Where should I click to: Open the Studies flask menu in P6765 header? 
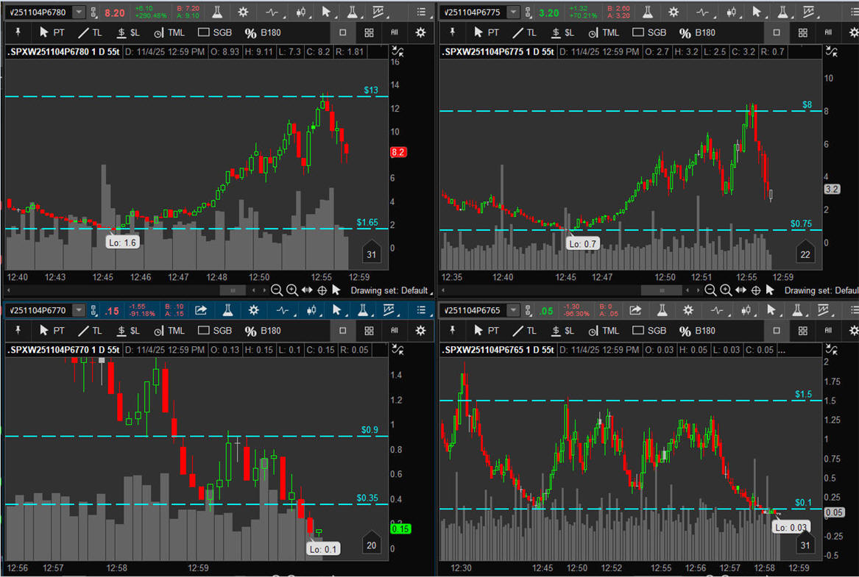coord(661,310)
